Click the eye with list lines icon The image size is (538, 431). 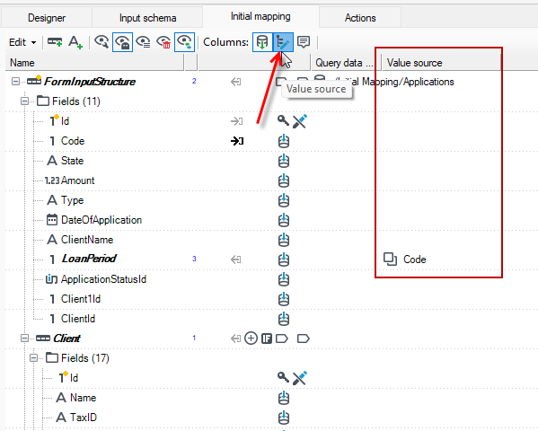143,42
